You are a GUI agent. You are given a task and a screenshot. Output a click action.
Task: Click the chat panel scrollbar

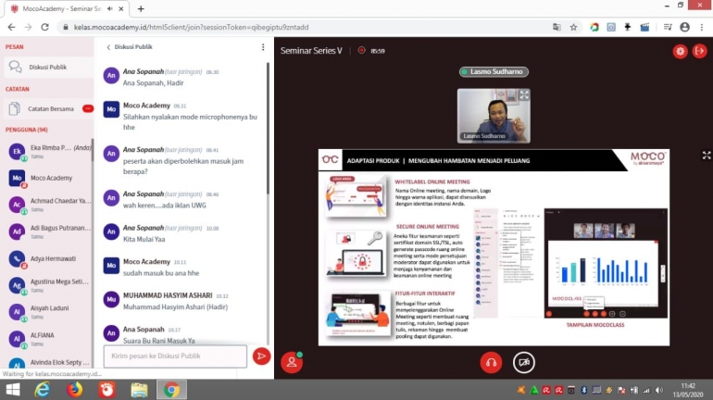coord(268,129)
